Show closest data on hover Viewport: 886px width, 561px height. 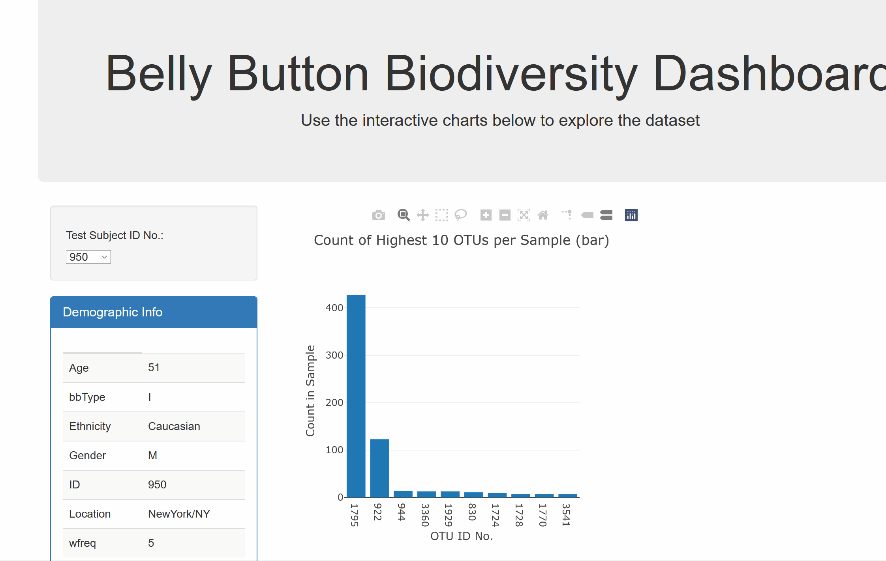(x=587, y=215)
